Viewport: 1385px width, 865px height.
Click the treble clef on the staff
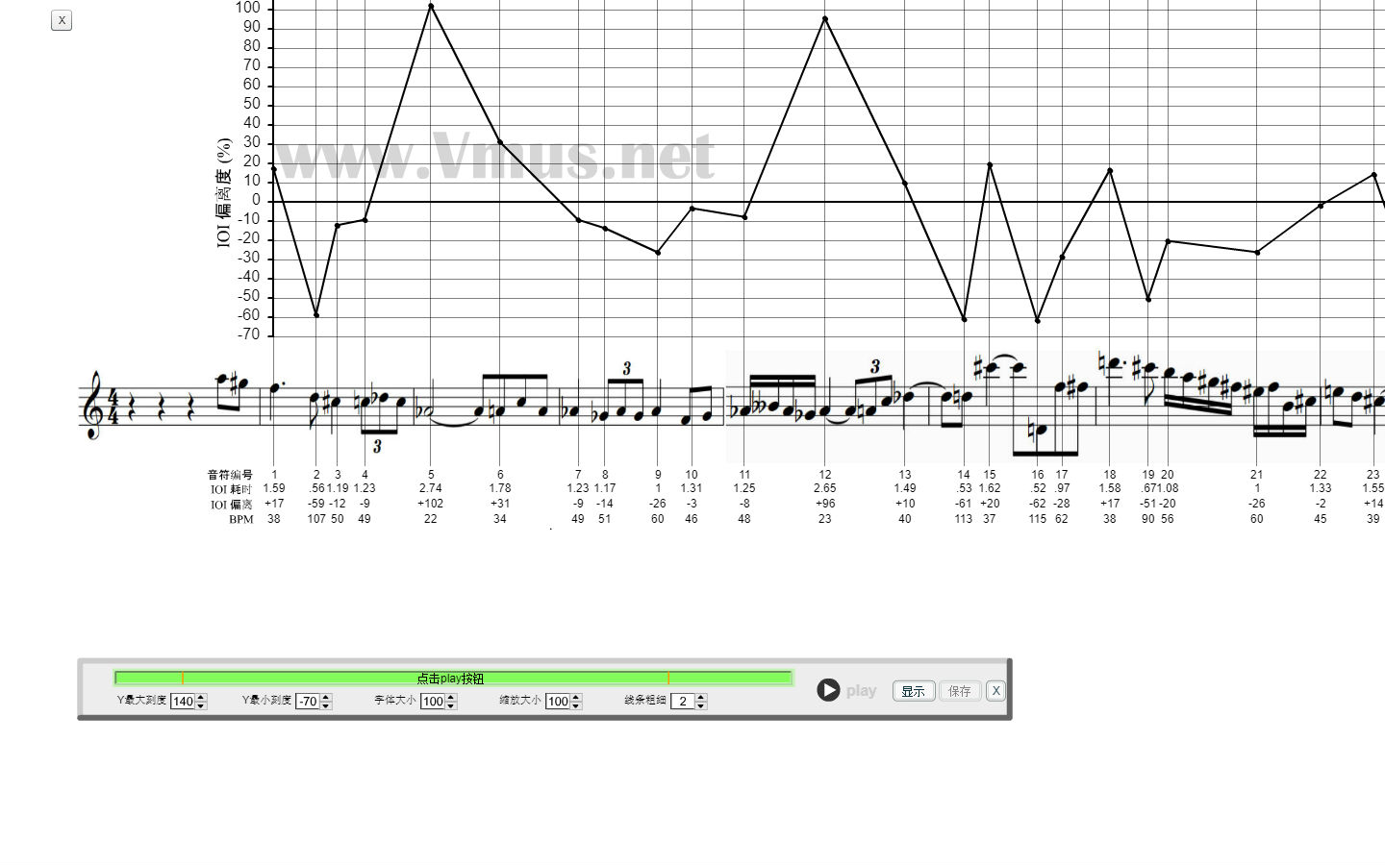click(x=93, y=406)
